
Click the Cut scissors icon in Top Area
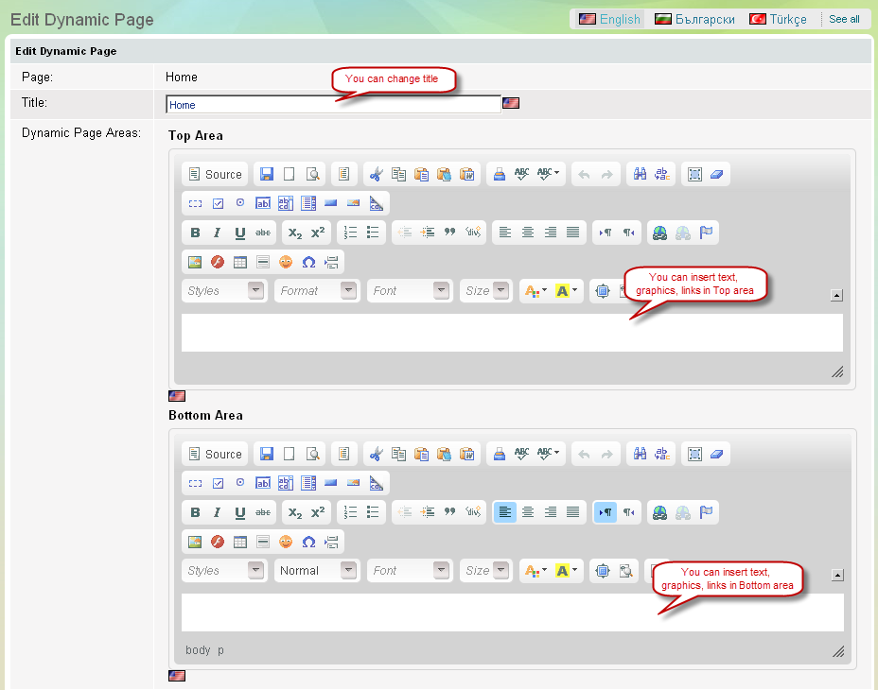(x=376, y=175)
